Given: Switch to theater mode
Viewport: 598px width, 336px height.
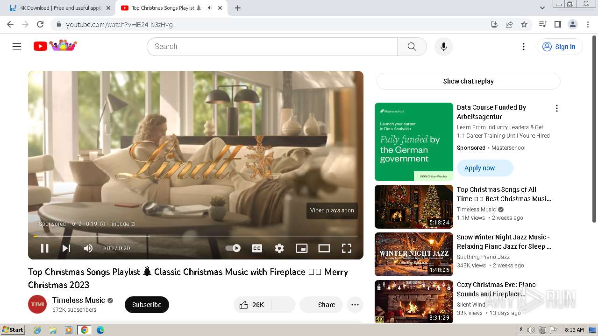Looking at the screenshot, I should pos(324,248).
